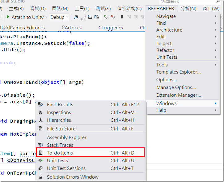The image size is (224, 182).
Task: Open the 团队(M) menu
Action: pos(60,9)
